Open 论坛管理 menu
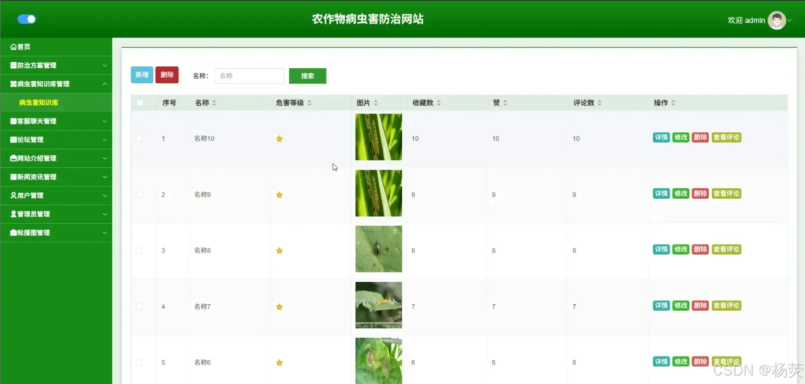The width and height of the screenshot is (805, 384). [x=56, y=139]
